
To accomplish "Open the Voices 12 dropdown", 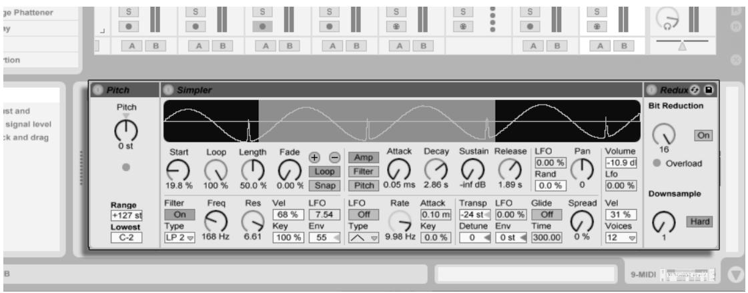I will (x=621, y=237).
